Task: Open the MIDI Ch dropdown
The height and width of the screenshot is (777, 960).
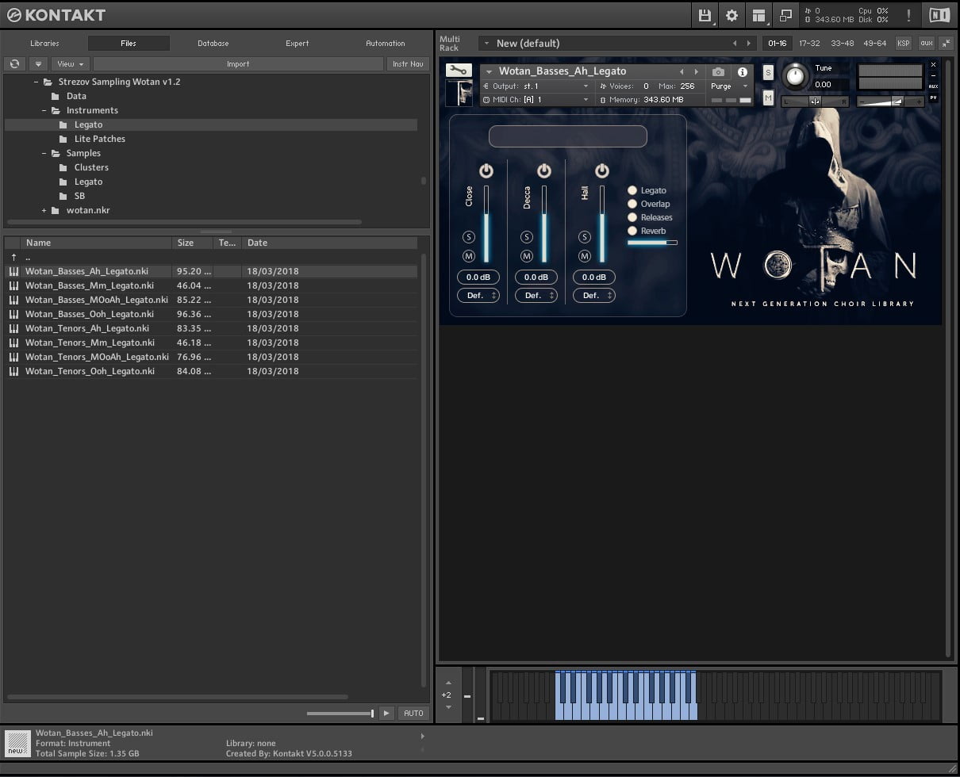Action: 536,99
